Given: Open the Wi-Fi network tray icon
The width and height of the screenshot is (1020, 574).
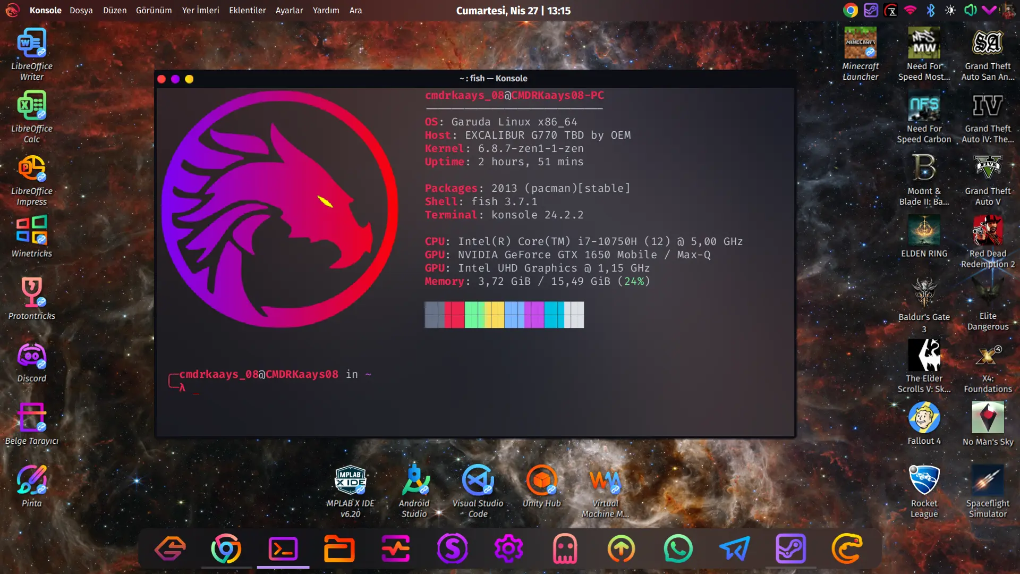Looking at the screenshot, I should (x=911, y=10).
